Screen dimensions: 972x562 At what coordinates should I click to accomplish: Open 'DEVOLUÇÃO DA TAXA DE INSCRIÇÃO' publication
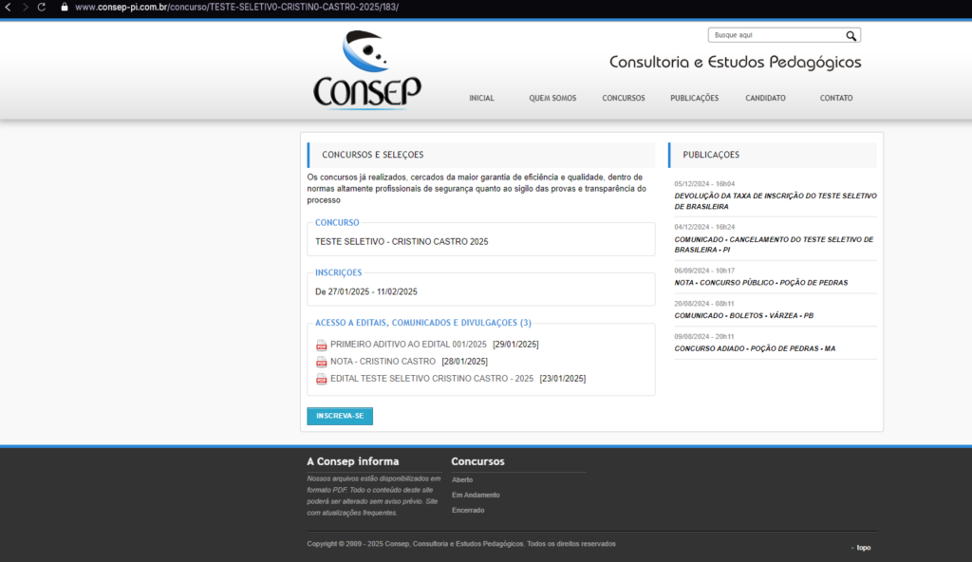[x=776, y=201]
